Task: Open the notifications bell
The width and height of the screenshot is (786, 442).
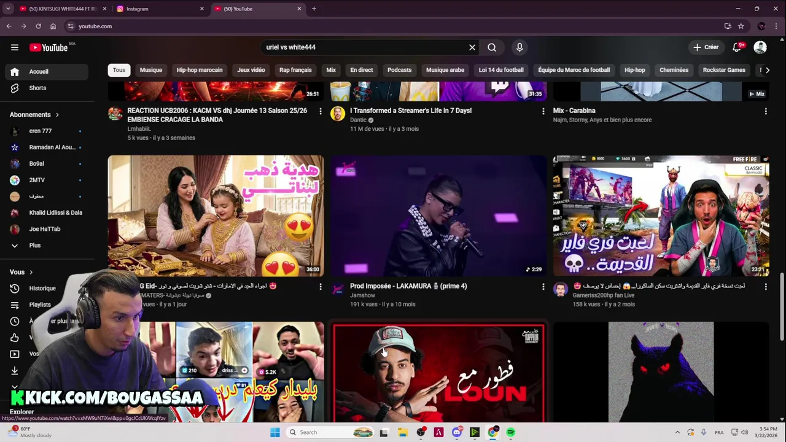Action: click(x=737, y=47)
